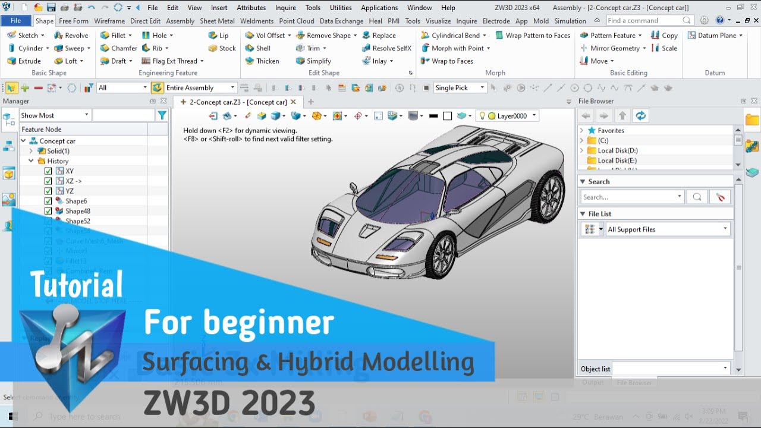Select the Datum Plane tool

pos(715,36)
